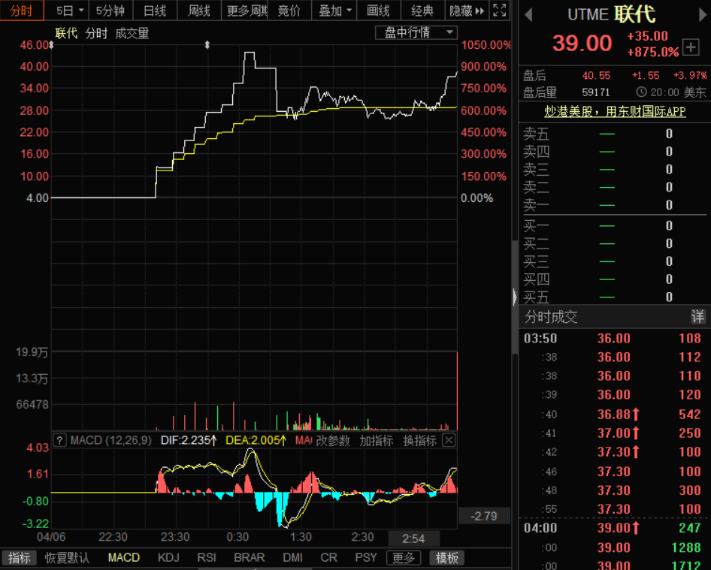
Task: Switch to 分时 intraday tab
Action: click(21, 11)
